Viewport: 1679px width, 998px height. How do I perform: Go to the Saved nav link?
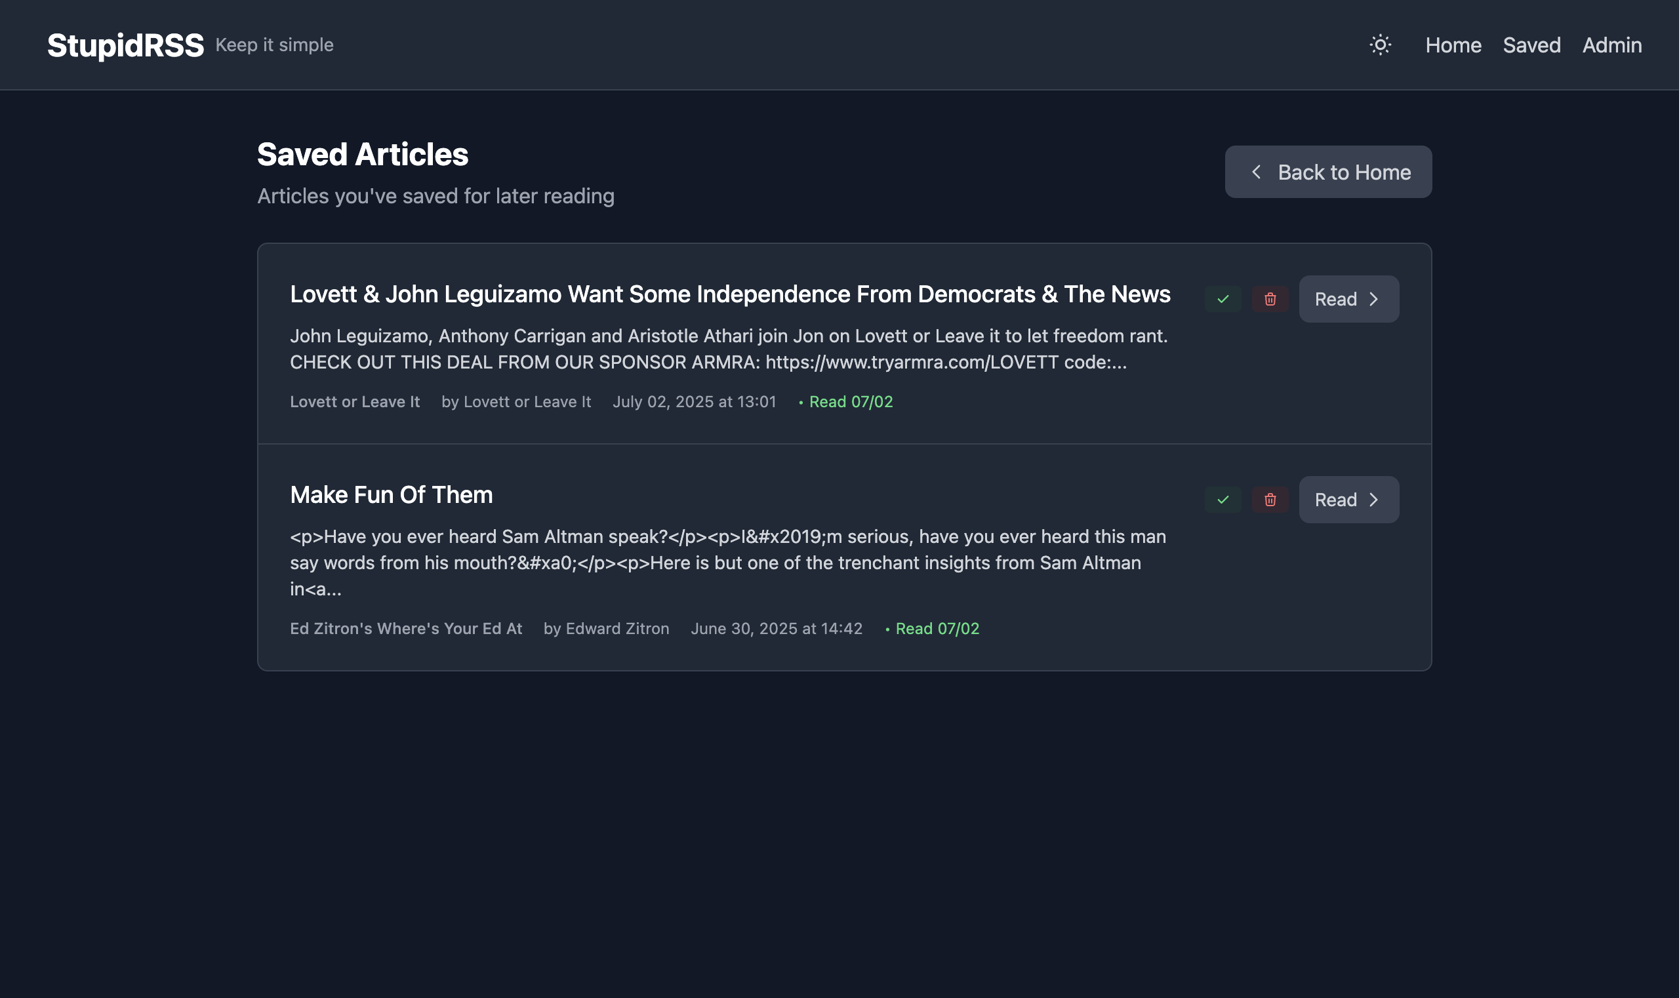pyautogui.click(x=1531, y=45)
